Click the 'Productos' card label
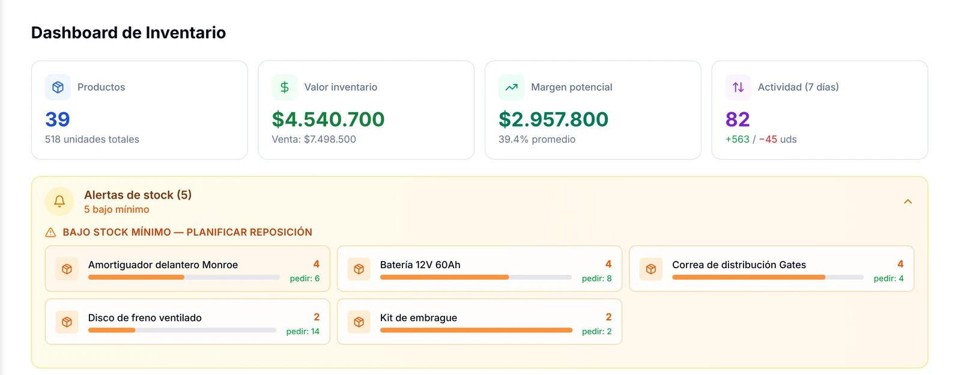961x375 pixels. click(101, 88)
